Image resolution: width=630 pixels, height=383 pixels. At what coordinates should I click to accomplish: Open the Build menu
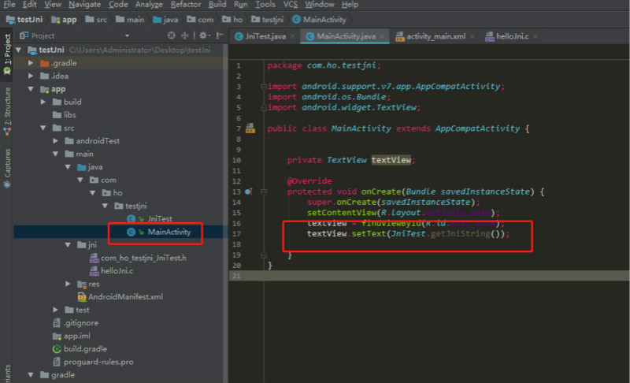(x=217, y=5)
